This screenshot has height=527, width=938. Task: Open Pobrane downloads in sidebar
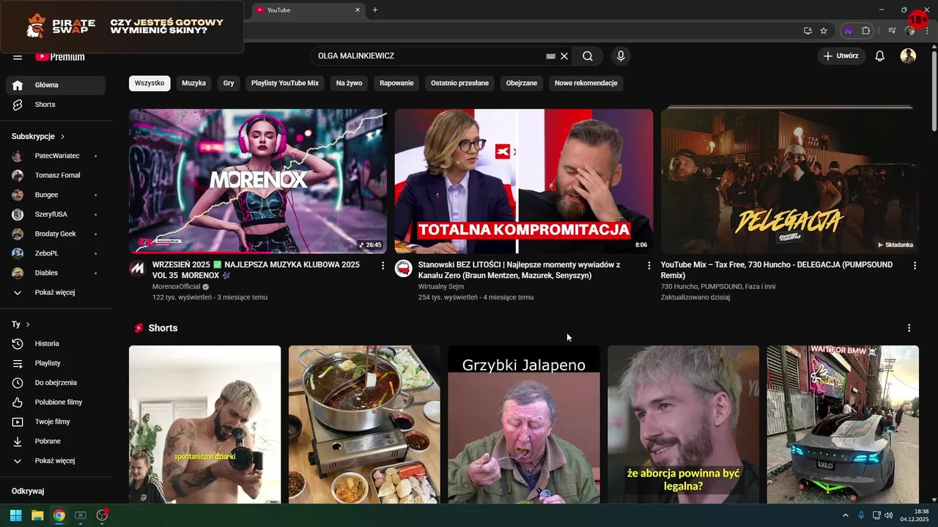click(x=56, y=441)
